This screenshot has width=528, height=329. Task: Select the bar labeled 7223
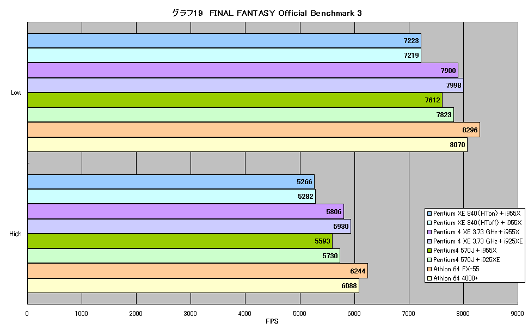[x=224, y=41]
